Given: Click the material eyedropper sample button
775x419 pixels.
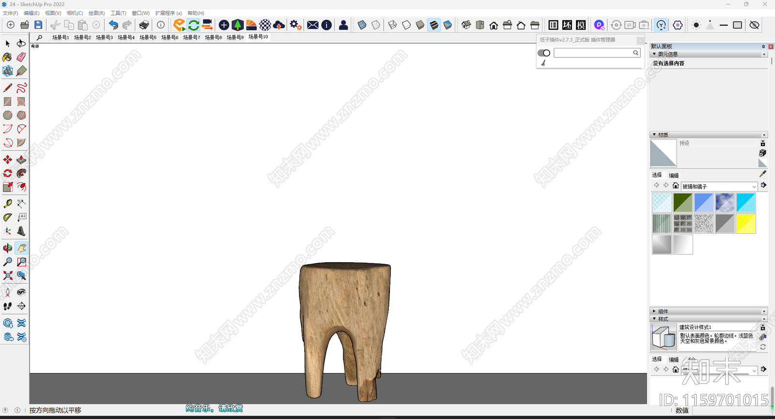Looking at the screenshot, I should (x=763, y=174).
